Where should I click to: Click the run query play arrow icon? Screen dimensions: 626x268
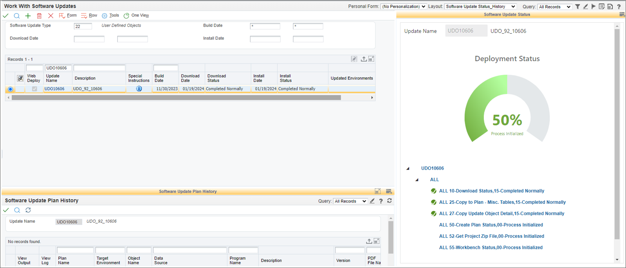(594, 7)
